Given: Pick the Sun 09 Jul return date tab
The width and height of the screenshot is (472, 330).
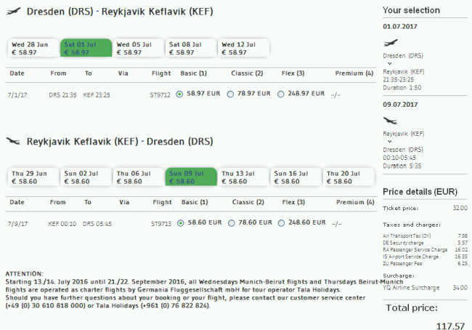Looking at the screenshot, I should 191,177.
